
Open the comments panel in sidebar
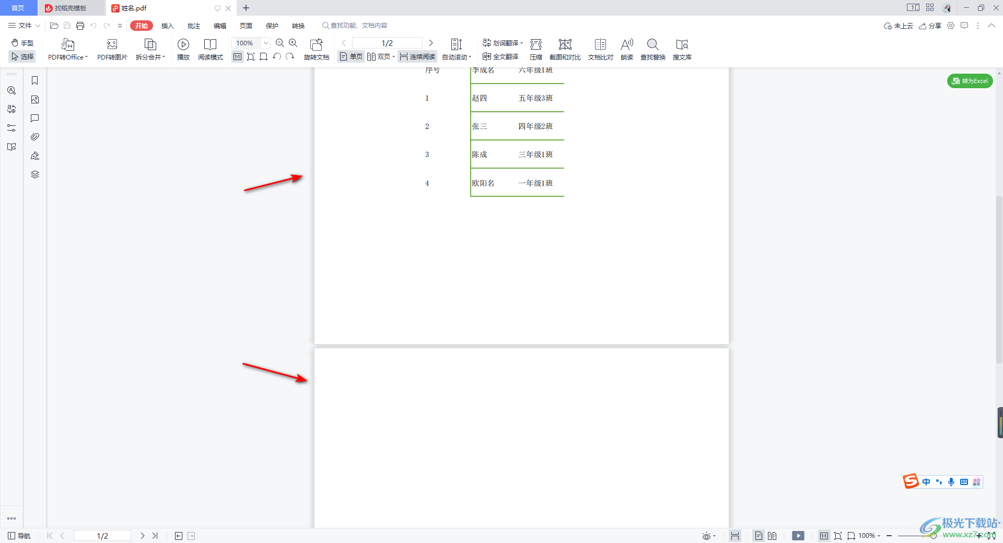35,118
